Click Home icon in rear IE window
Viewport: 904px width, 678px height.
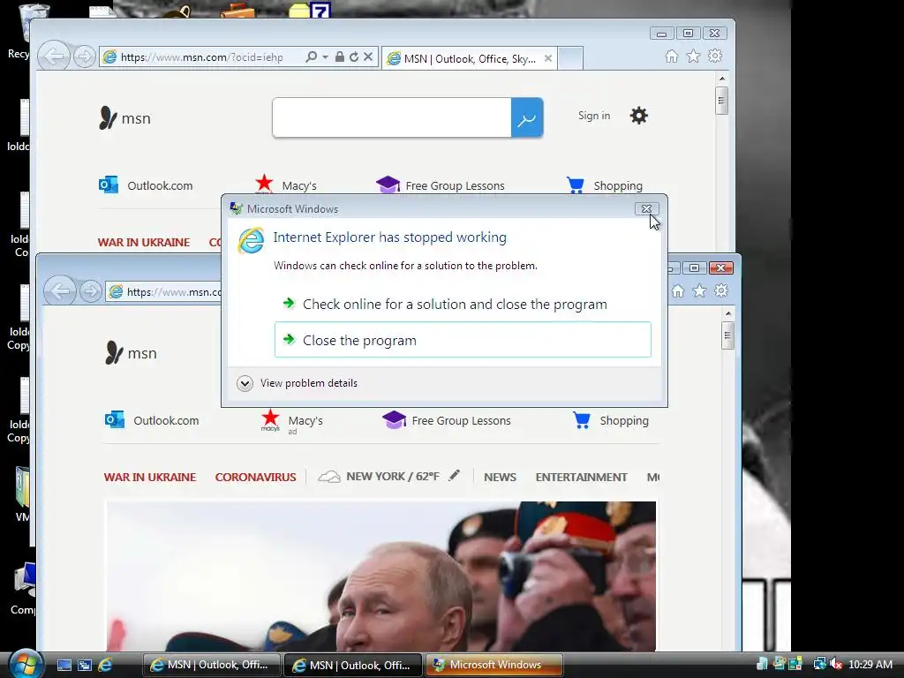coord(672,56)
